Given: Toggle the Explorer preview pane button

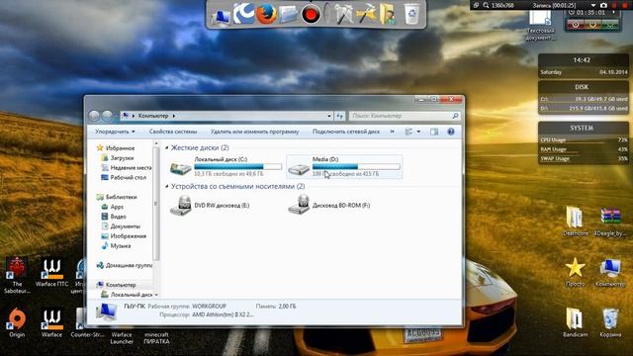Looking at the screenshot, I should point(434,132).
